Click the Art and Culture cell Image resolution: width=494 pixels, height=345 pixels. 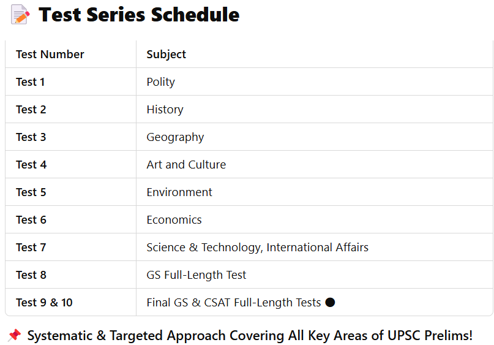point(186,165)
